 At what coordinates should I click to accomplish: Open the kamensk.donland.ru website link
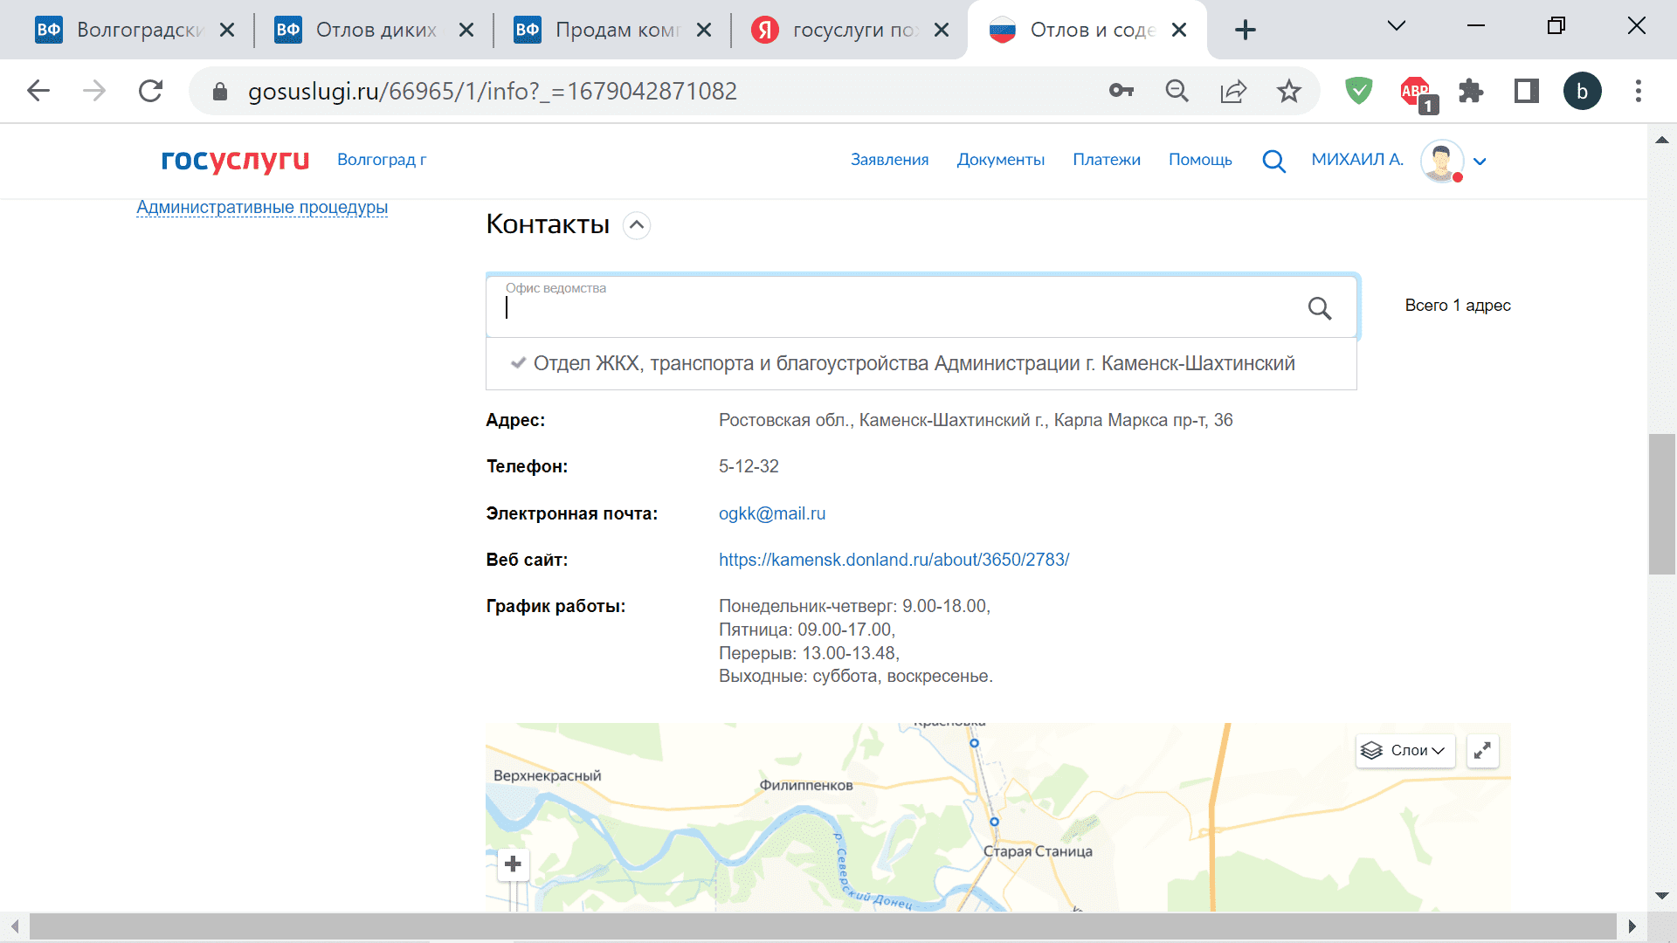[x=894, y=560]
